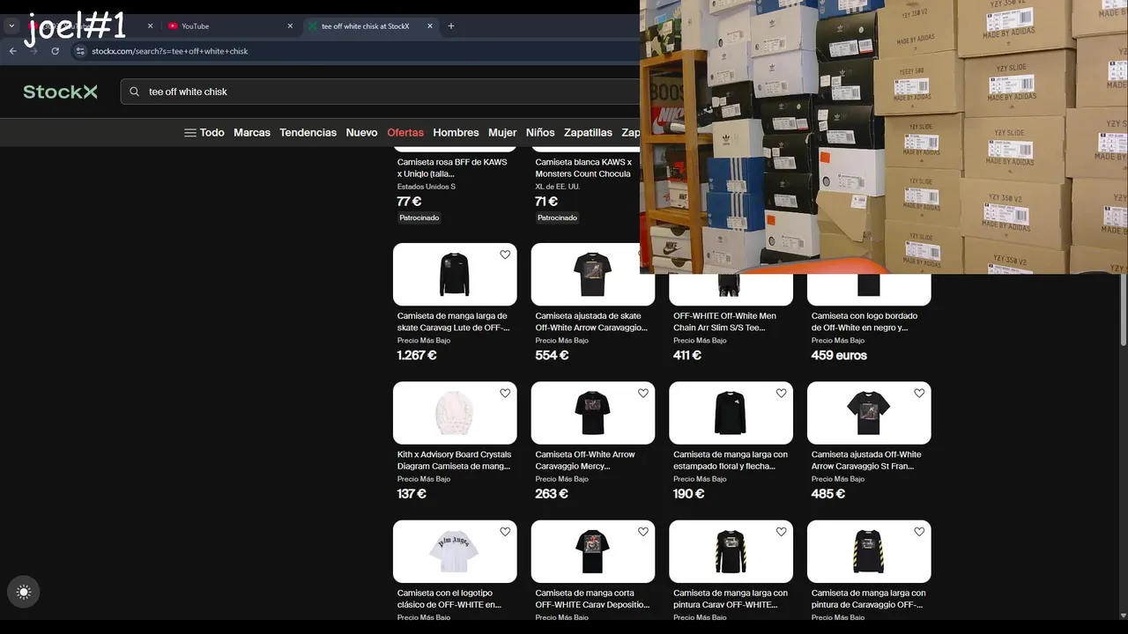Click the browser forward arrow
Screen dimensions: 1128x634
click(34, 51)
